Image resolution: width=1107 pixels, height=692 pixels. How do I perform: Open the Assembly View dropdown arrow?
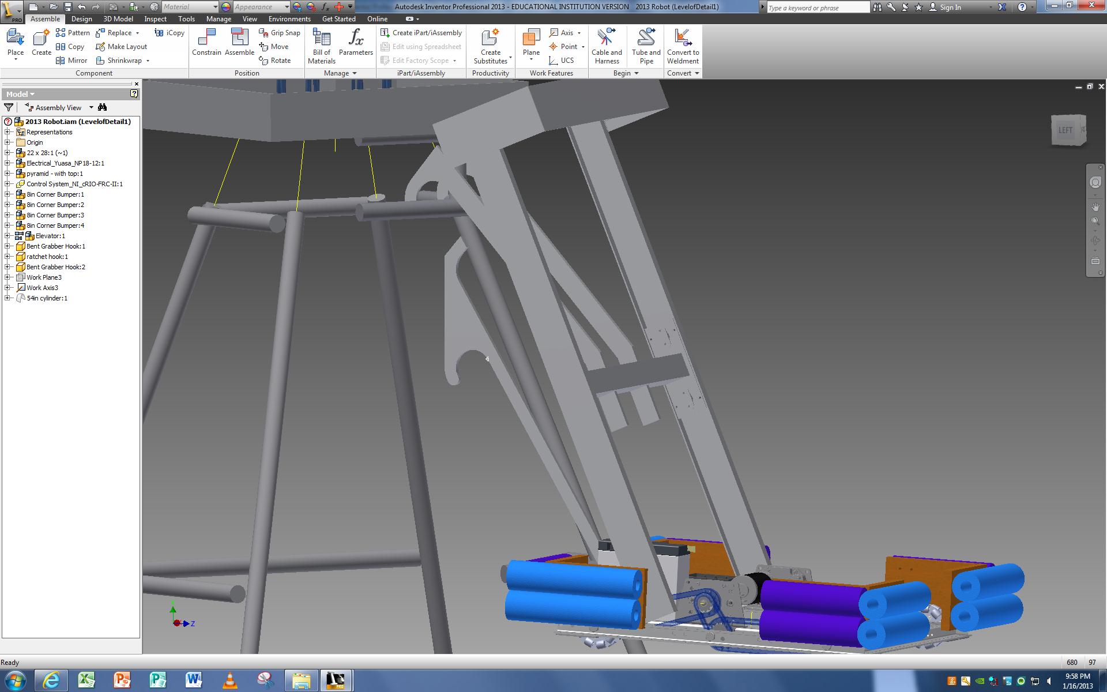pos(91,108)
